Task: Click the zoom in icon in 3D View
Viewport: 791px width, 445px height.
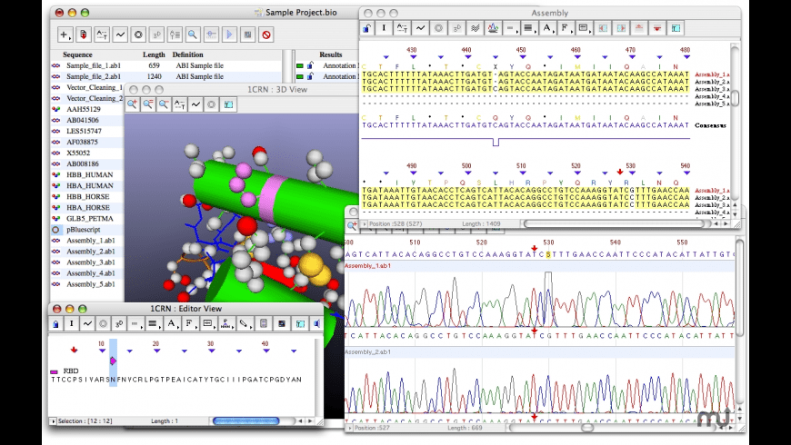Action: click(x=133, y=104)
